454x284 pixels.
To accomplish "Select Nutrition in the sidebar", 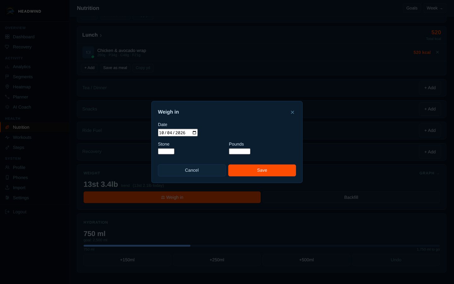I will 35,127.
